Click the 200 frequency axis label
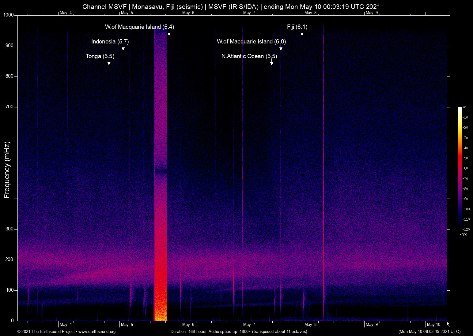Image resolution: width=473 pixels, height=336 pixels. [x=9, y=259]
